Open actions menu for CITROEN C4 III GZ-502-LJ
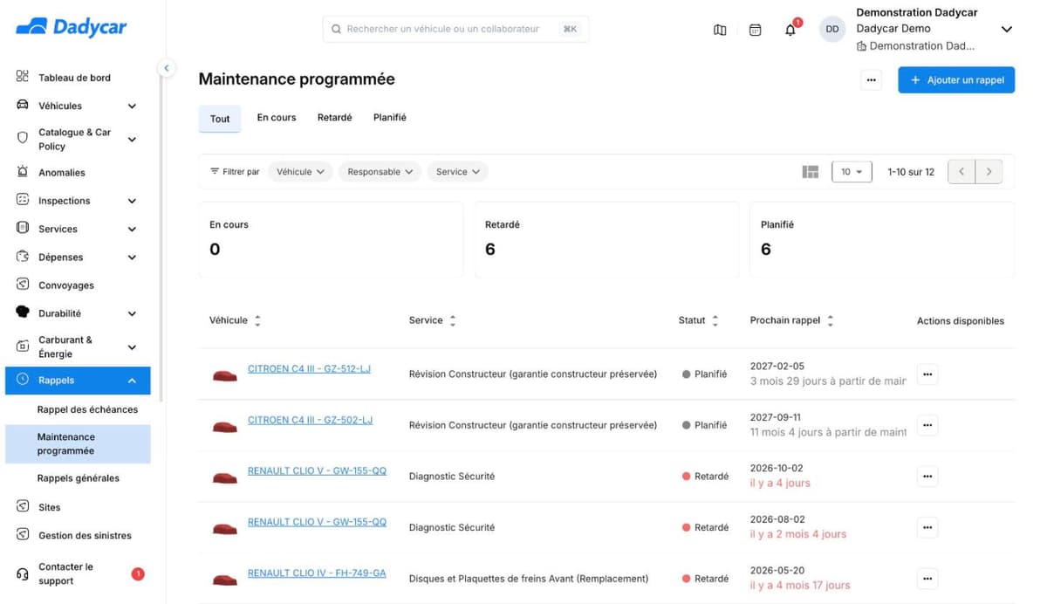 (x=927, y=426)
